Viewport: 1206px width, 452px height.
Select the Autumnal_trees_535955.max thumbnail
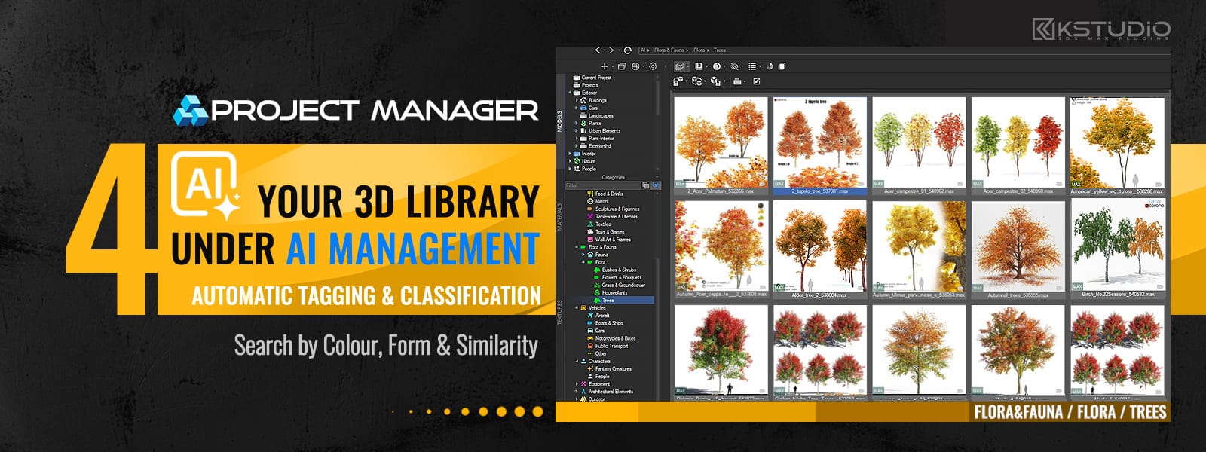tap(1018, 249)
